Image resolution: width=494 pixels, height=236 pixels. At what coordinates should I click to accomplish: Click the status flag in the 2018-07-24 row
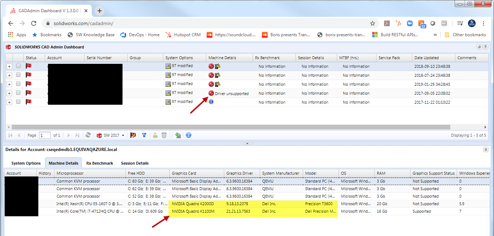(x=28, y=75)
